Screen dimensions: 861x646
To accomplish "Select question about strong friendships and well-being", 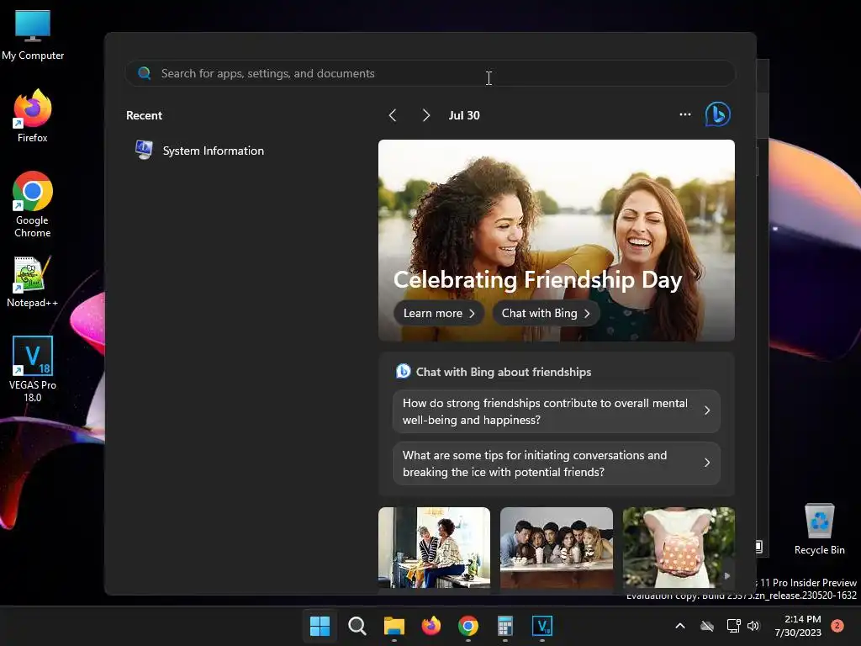I will pyautogui.click(x=557, y=411).
